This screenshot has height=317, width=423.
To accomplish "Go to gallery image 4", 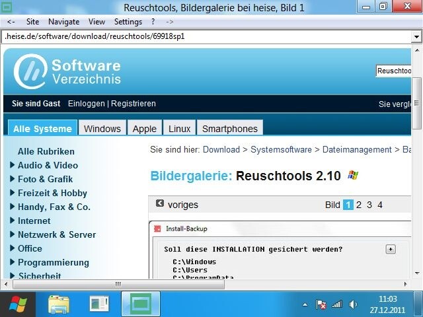I will click(380, 205).
